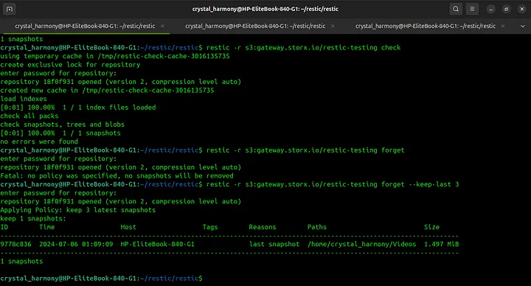Image resolution: width=531 pixels, height=286 pixels.
Task: Switch to the second terminal tab
Action: (255, 26)
